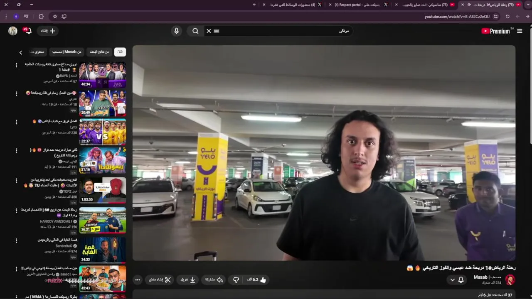Share the video (مشاركة)
This screenshot has height=299, width=532.
(214, 279)
